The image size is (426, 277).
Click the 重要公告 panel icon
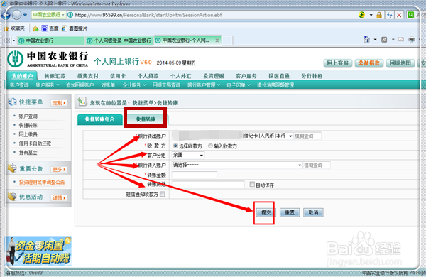click(x=12, y=168)
